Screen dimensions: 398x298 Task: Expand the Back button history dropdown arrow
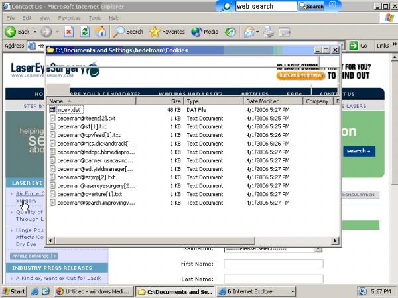point(35,32)
